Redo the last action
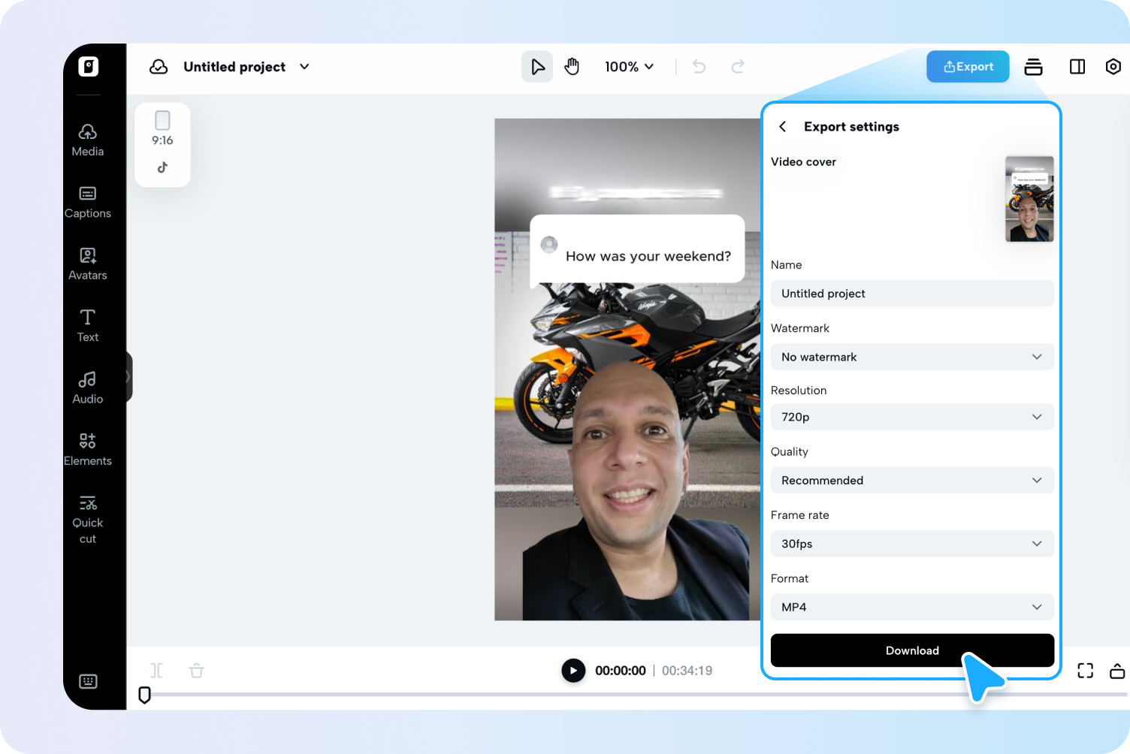Image resolution: width=1130 pixels, height=754 pixels. click(x=738, y=67)
